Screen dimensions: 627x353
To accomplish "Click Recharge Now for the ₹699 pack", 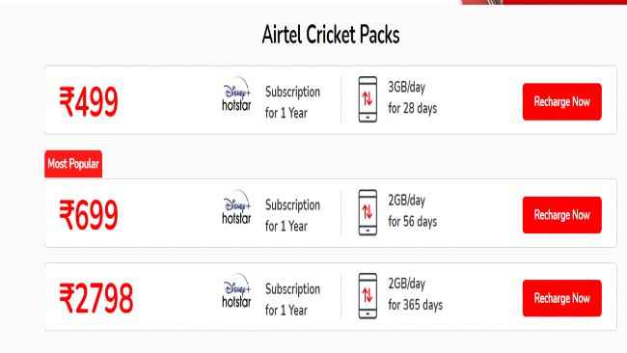I will (x=561, y=215).
